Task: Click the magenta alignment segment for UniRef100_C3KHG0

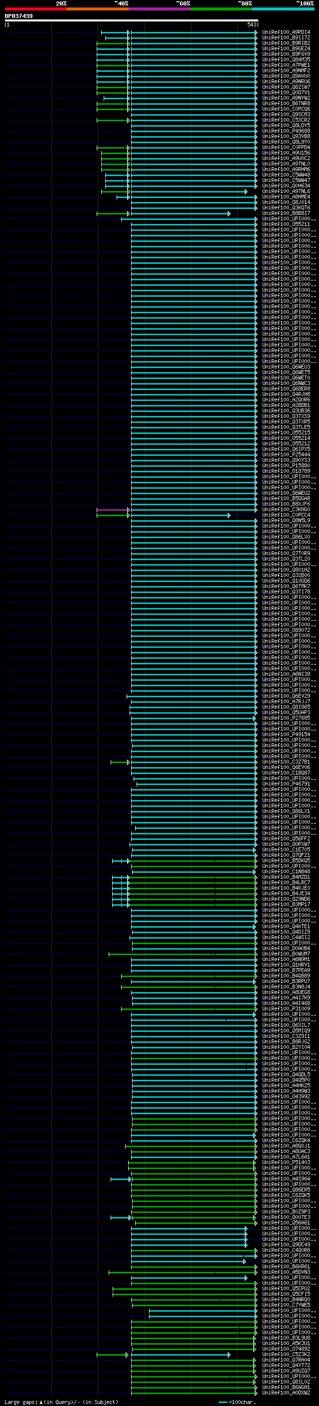Action: pos(114,510)
